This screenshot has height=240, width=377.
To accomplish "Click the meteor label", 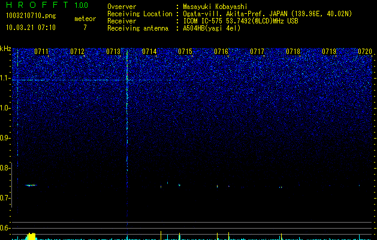I will [85, 19].
